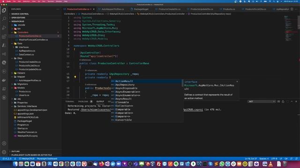Viewport: 300px width, 168px height.
Task: Open FileZilla in the Dock
Action: [159, 164]
